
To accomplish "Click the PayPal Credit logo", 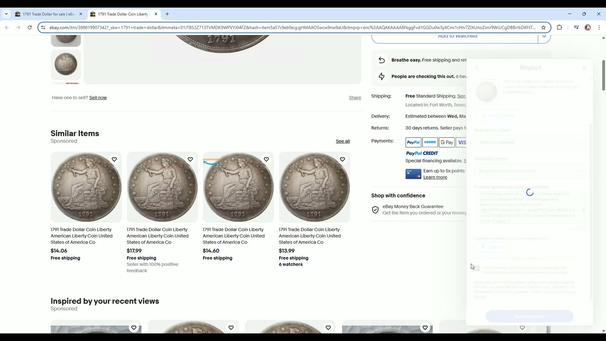I will click(x=422, y=153).
